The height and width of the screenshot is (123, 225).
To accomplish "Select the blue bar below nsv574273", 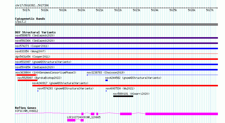I will click(x=116, y=48).
